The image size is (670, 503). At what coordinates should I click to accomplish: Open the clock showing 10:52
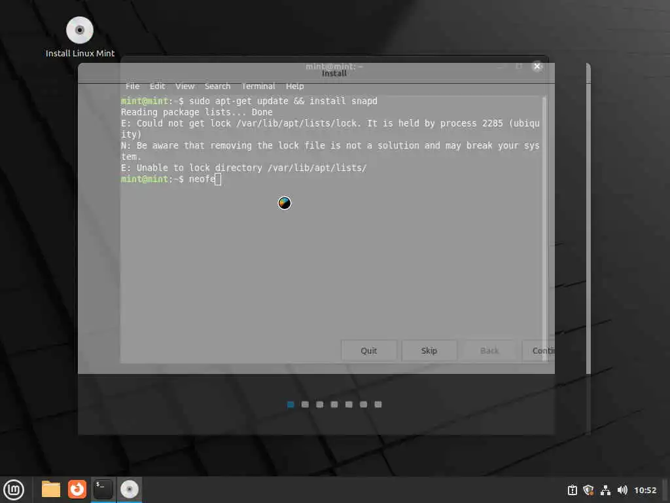pyautogui.click(x=644, y=490)
